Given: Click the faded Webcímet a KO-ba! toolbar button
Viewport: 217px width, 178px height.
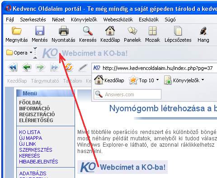Looking at the screenshot, I should (85, 53).
